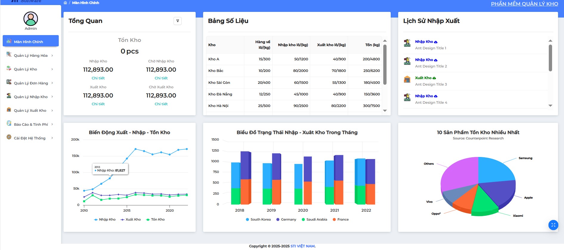Expand the Quản Lý Kho submenu chevron
Image resolution: width=564 pixels, height=250 pixels.
point(52,69)
